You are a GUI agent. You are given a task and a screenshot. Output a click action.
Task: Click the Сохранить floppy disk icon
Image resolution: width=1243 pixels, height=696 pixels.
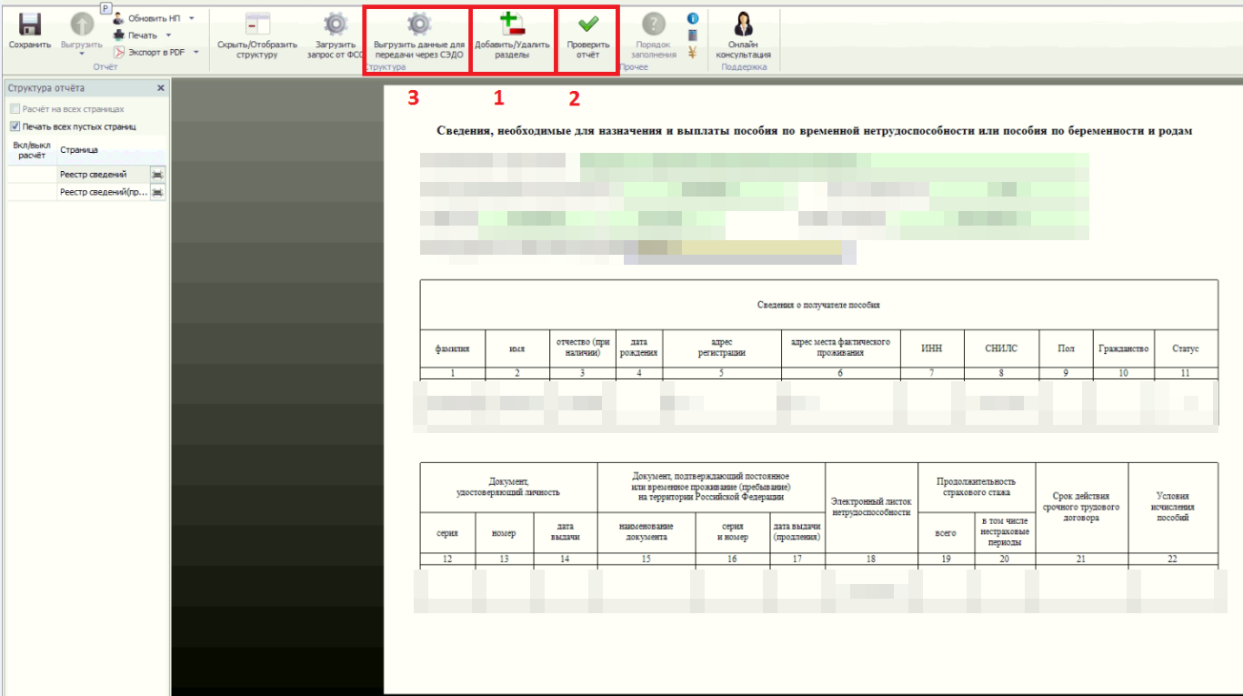coord(30,25)
